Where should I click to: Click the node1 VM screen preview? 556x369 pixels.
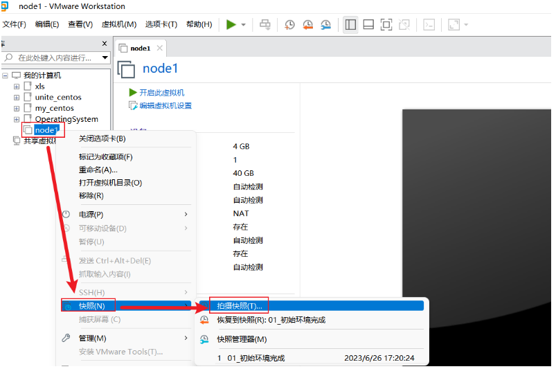pyautogui.click(x=476, y=237)
